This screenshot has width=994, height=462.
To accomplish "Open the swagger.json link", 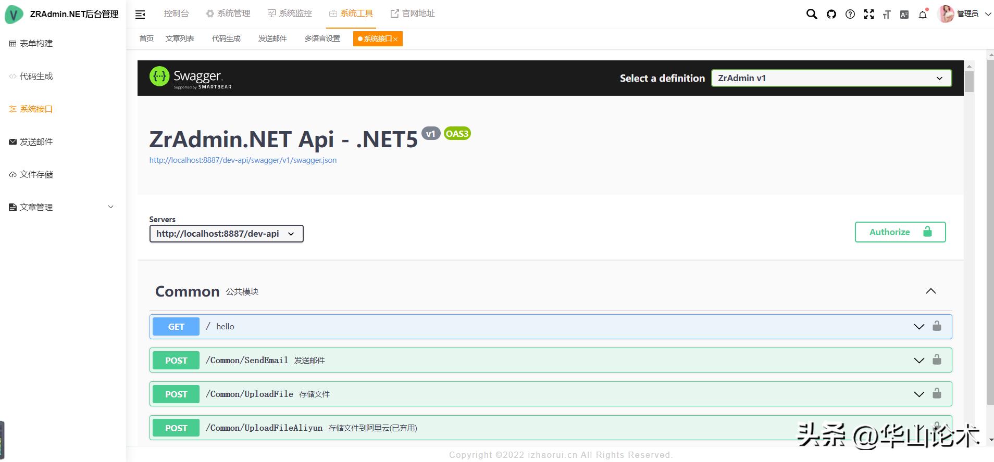I will [x=243, y=160].
